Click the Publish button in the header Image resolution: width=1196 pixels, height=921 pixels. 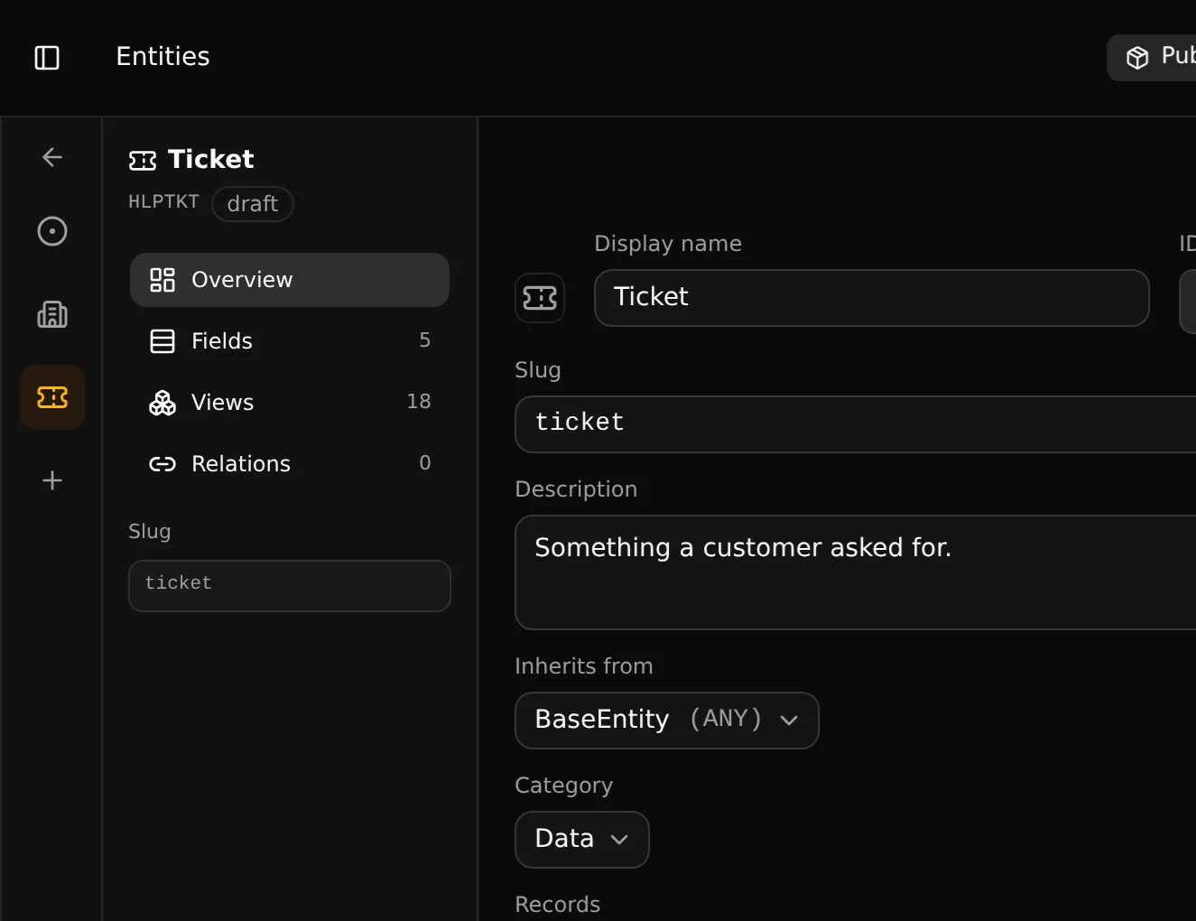(x=1152, y=58)
